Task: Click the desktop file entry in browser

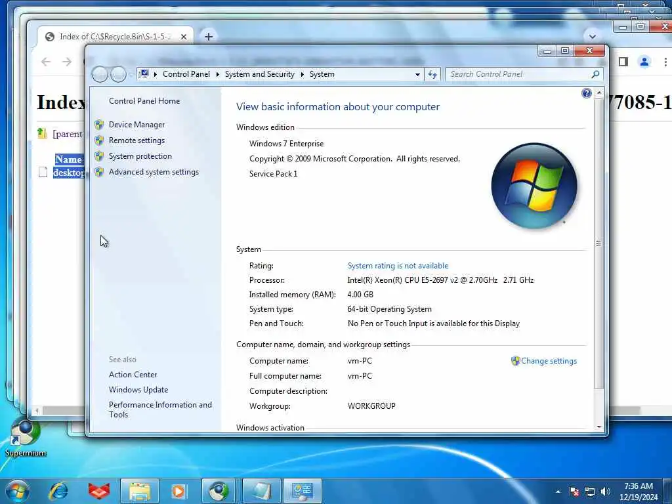Action: coord(68,173)
